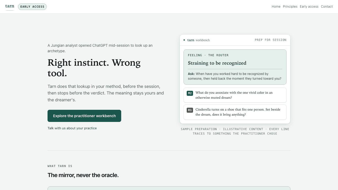
Task: Select the Cinderella shoe prompt card
Action: pos(235,112)
